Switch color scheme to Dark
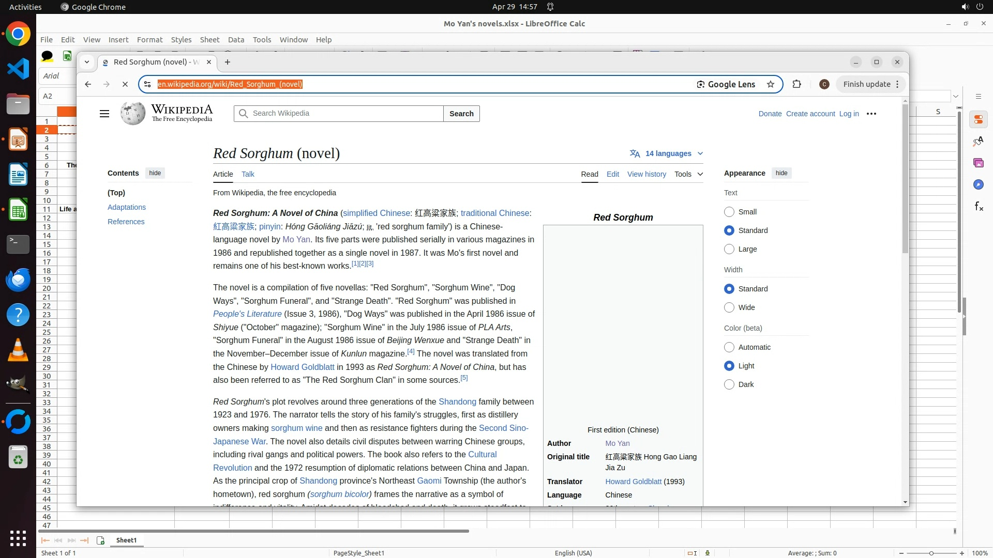Screen dimensions: 993x558 pyautogui.click(x=729, y=384)
